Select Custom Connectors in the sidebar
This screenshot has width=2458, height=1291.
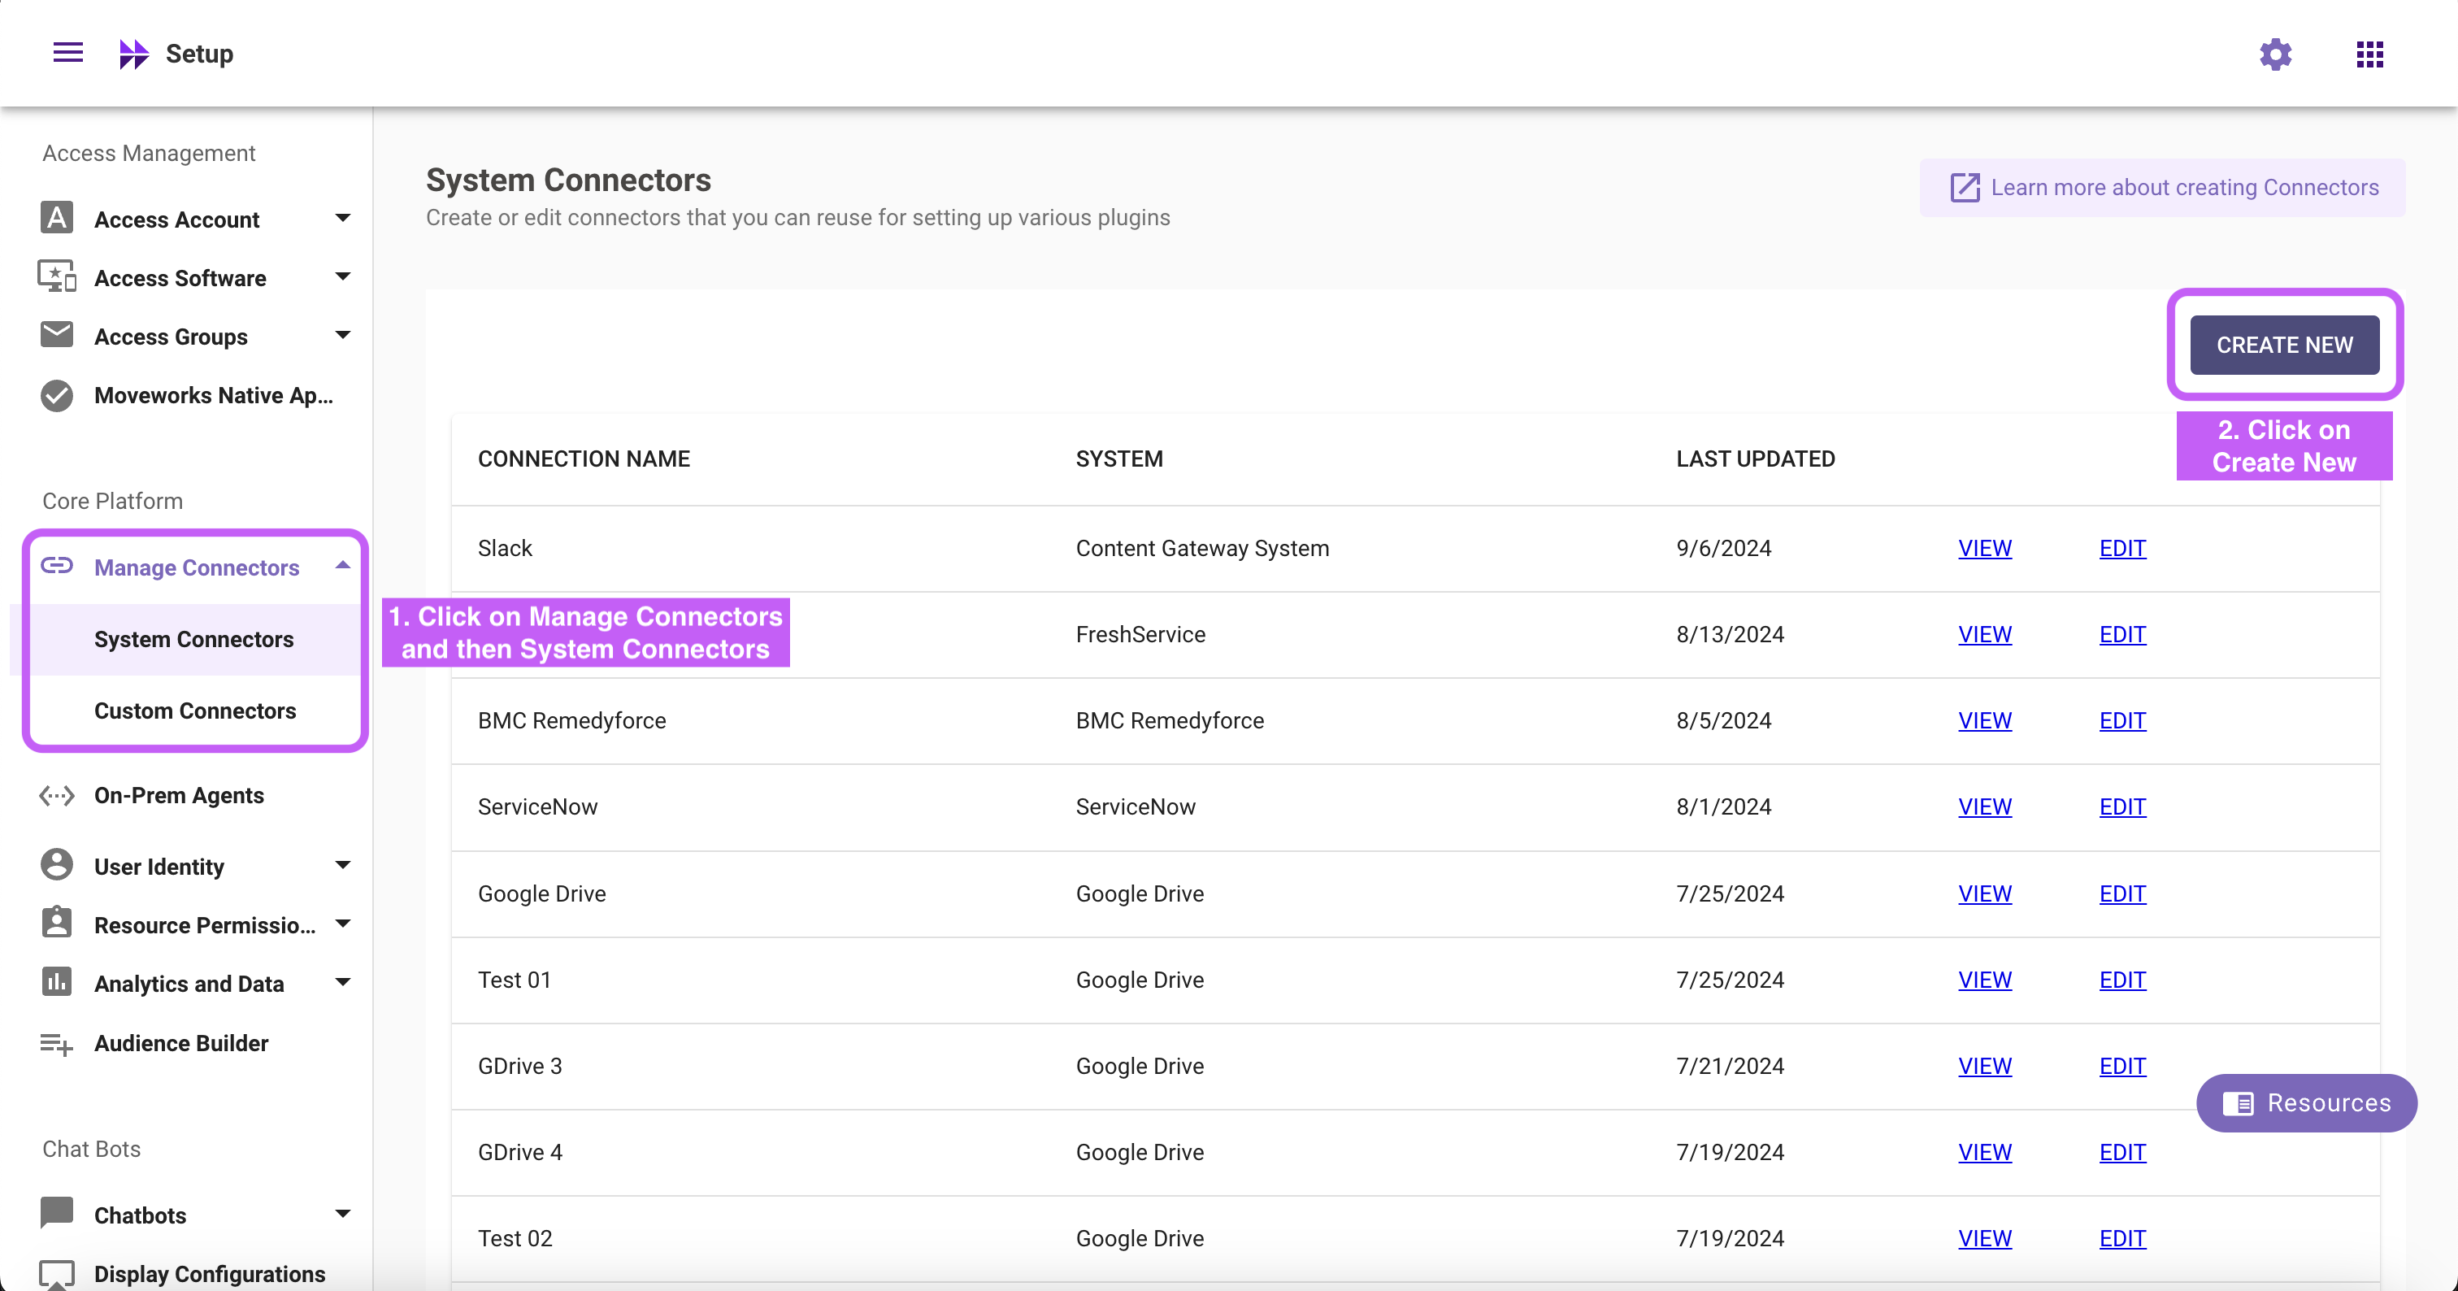pyautogui.click(x=194, y=711)
